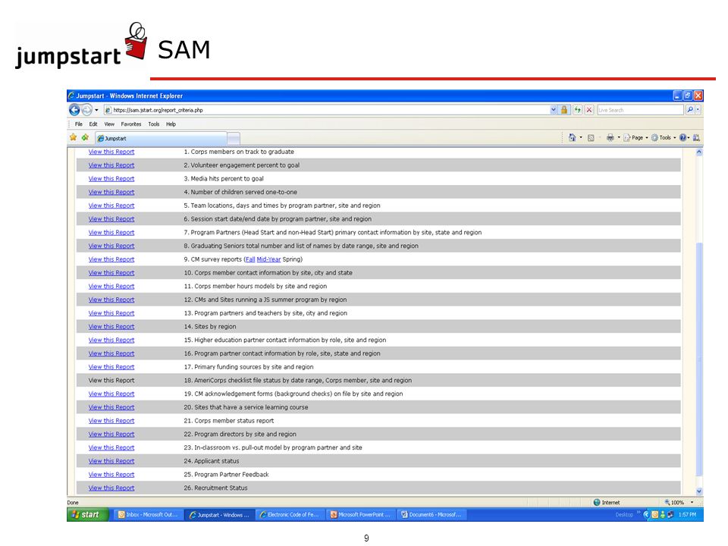This screenshot has width=728, height=546.
Task: Click the magnifier search button
Action: point(690,110)
